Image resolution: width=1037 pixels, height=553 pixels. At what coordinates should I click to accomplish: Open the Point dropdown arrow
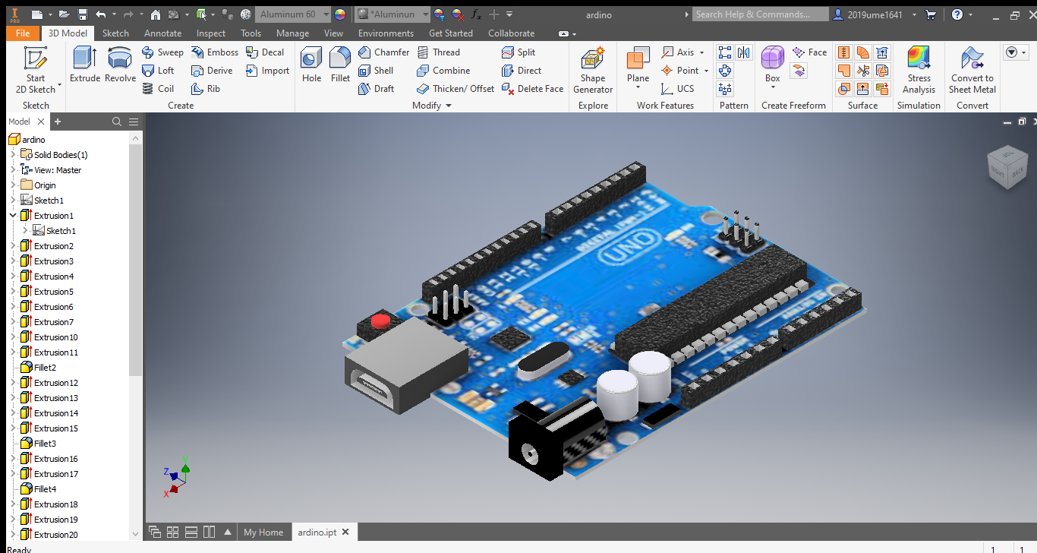point(706,71)
